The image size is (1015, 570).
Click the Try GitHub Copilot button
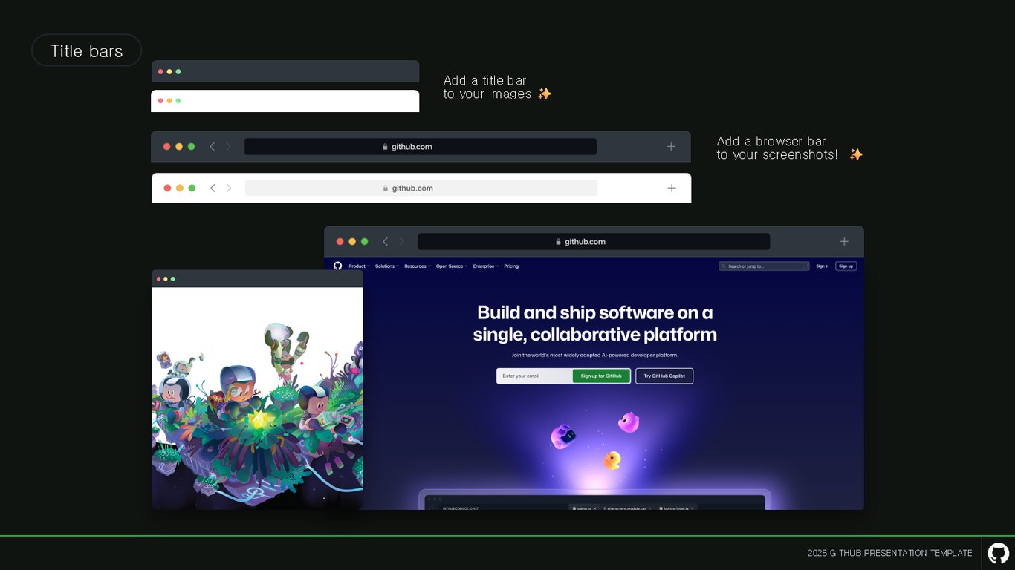point(664,376)
